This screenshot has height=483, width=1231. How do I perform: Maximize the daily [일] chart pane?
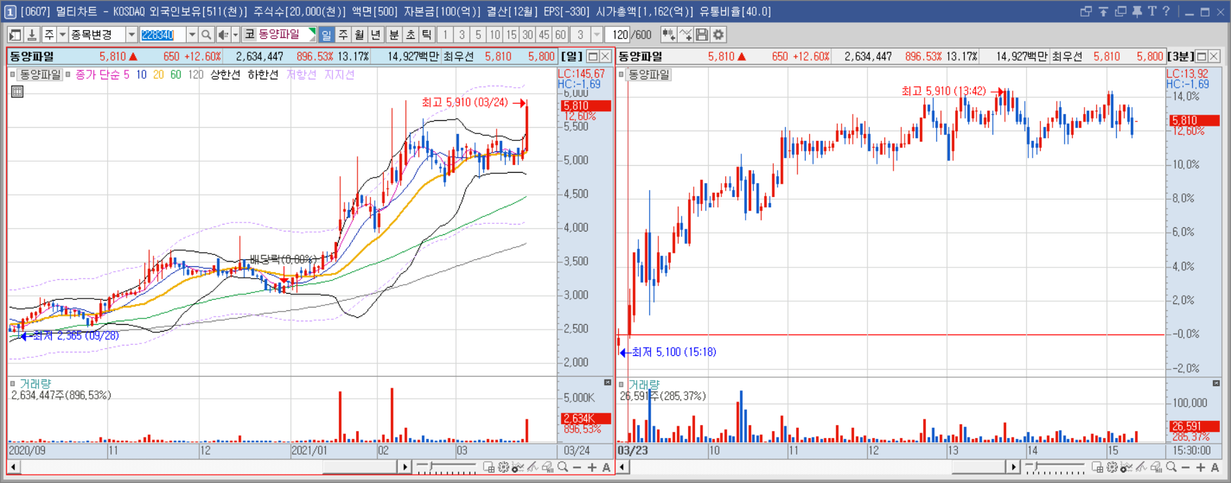coord(593,57)
